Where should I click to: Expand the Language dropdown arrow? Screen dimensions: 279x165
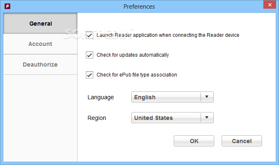(x=207, y=97)
